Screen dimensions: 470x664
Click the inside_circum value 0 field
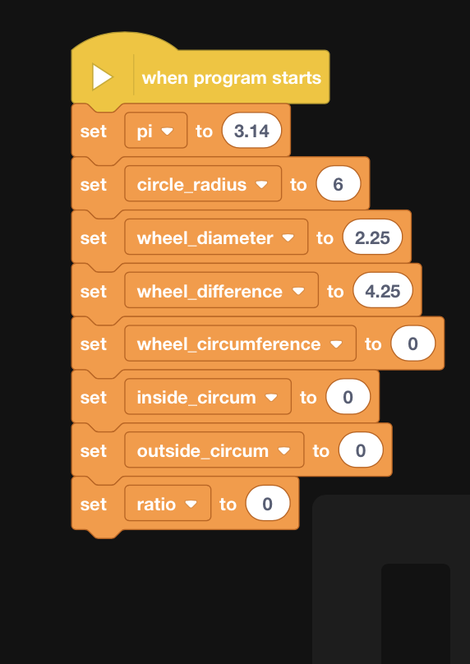point(348,397)
